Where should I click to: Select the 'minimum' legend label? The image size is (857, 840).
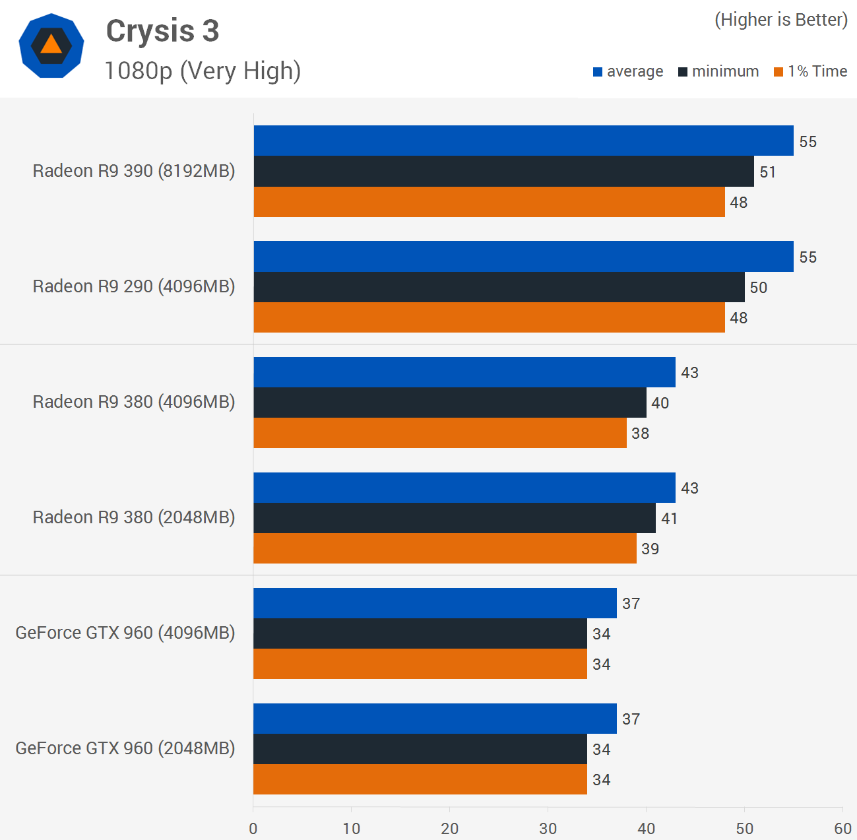725,71
